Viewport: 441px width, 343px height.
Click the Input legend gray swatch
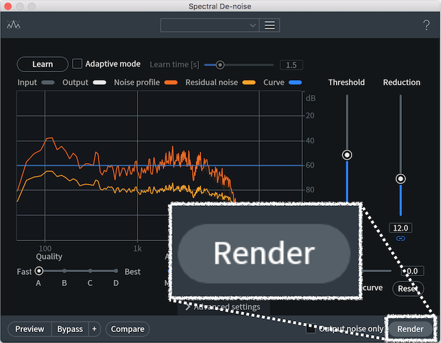pos(48,83)
